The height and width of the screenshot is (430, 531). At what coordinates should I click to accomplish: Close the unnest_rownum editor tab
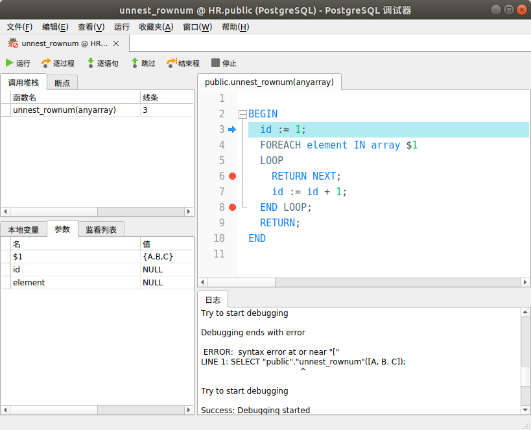[116, 44]
